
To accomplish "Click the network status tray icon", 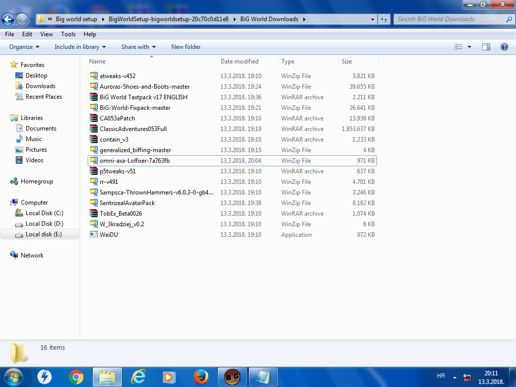I will click(x=467, y=377).
